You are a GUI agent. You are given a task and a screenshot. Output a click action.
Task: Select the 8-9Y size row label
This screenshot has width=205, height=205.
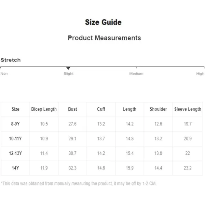point(15,124)
